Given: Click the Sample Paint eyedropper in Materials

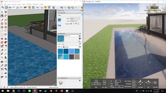Looking at the screenshot, I should (x=80, y=44).
